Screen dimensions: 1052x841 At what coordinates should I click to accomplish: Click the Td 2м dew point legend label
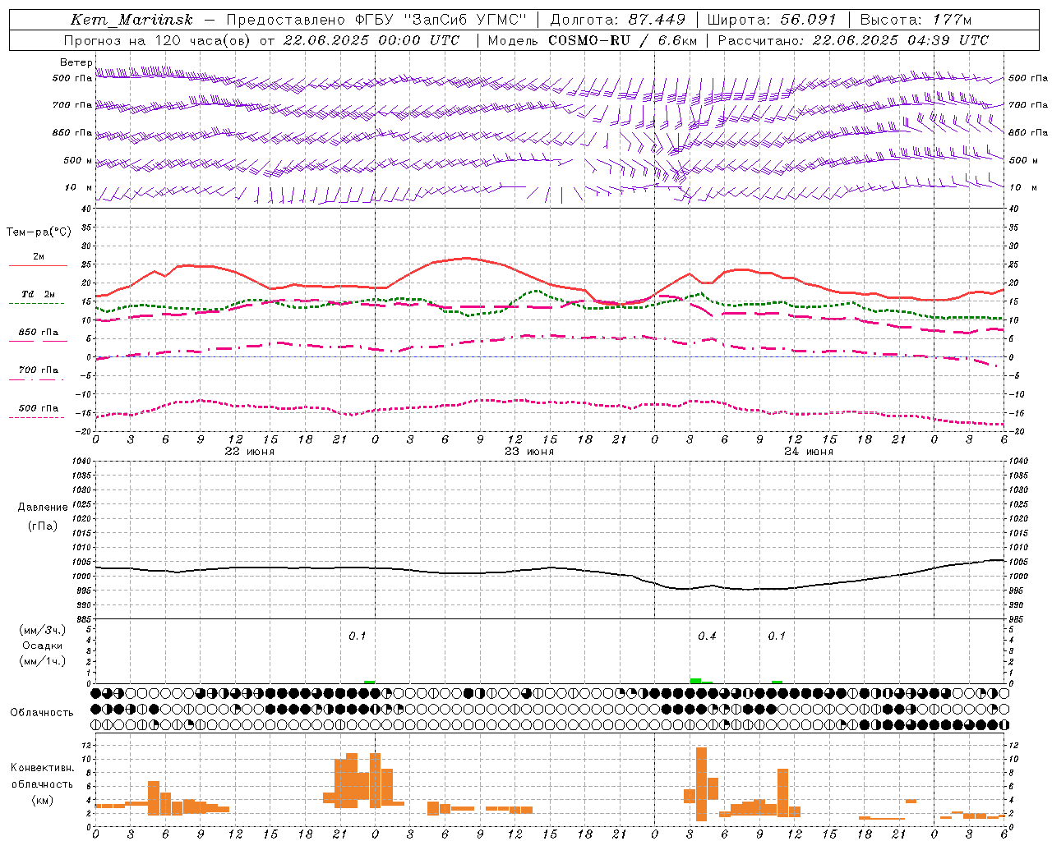tap(39, 294)
